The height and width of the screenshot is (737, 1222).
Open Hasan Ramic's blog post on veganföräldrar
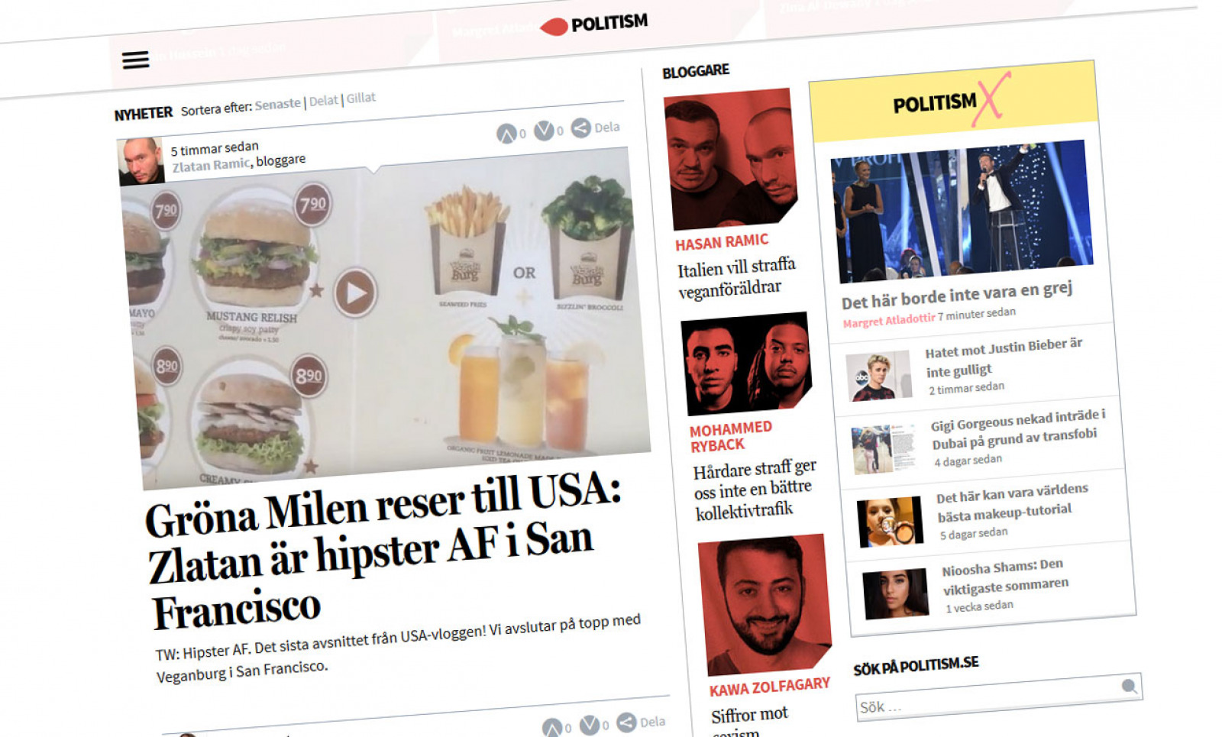(x=737, y=277)
